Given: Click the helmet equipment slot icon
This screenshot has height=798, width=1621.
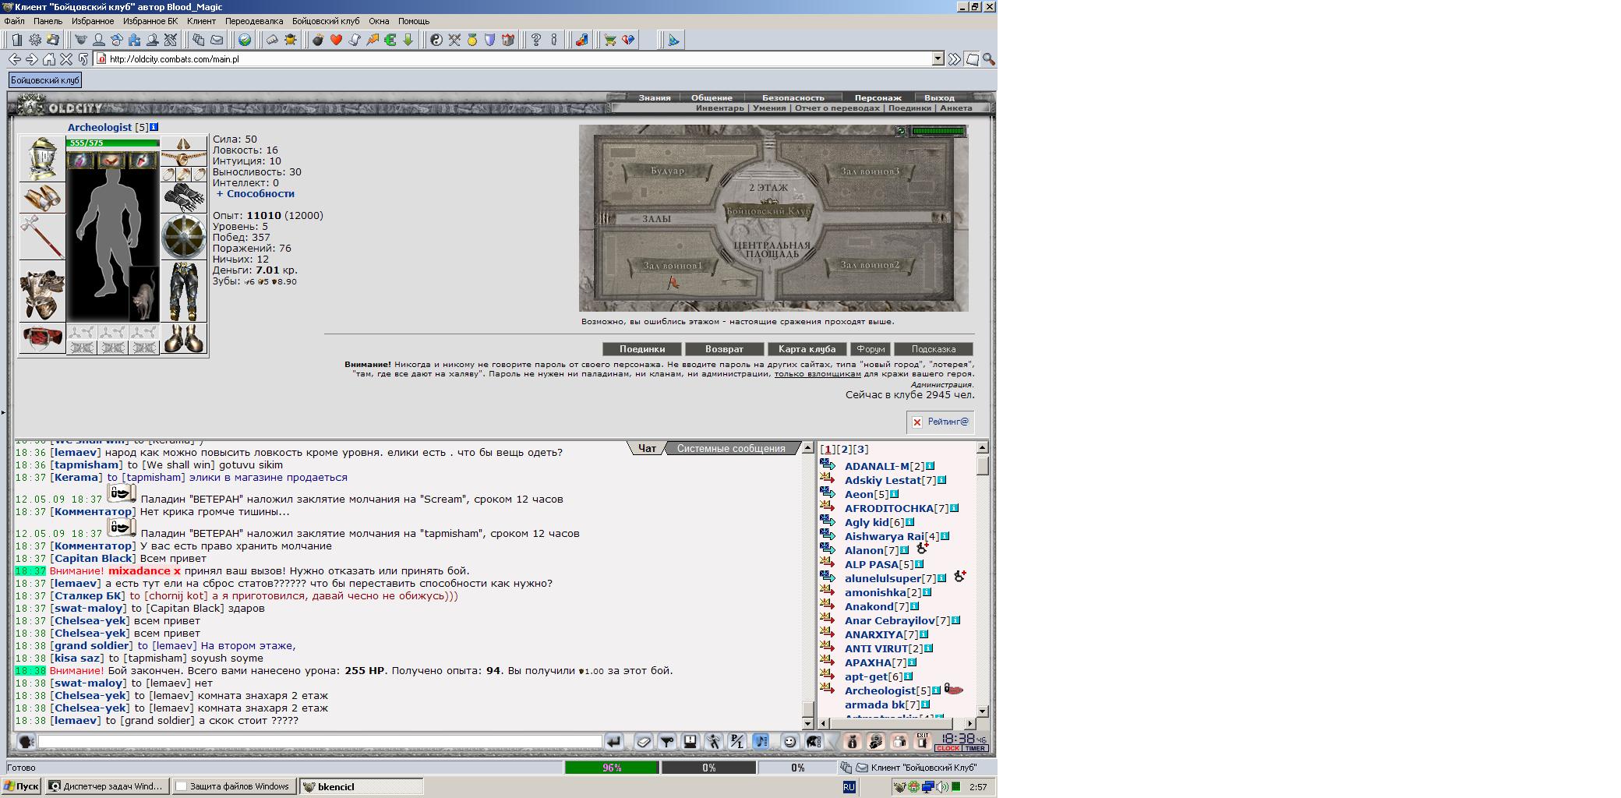Looking at the screenshot, I should point(42,158).
